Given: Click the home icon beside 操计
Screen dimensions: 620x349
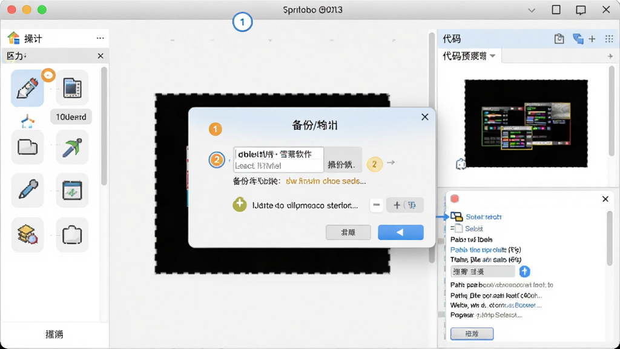Looking at the screenshot, I should [x=13, y=38].
